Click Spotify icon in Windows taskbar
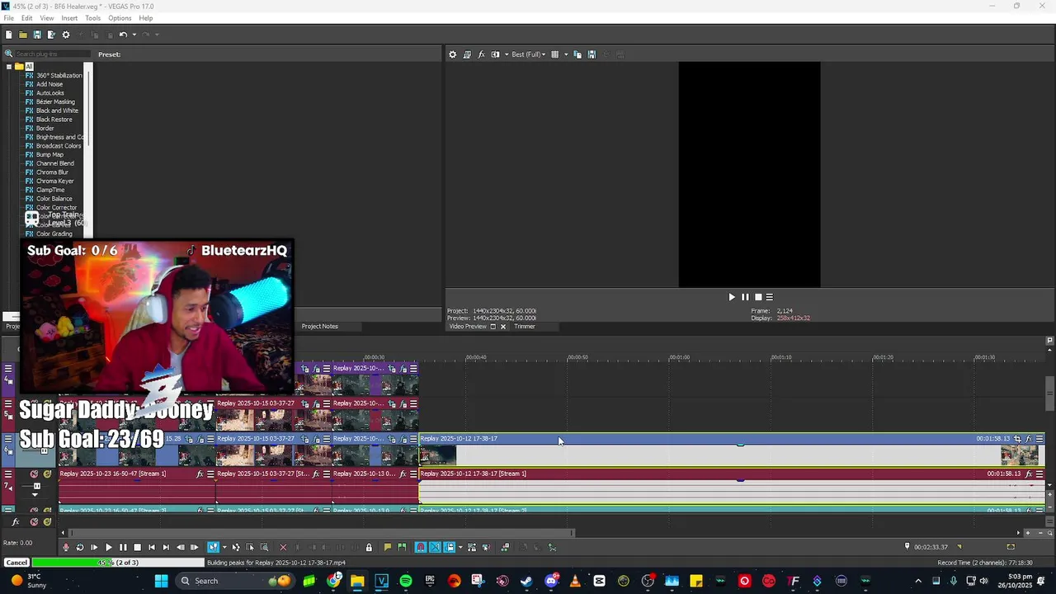The width and height of the screenshot is (1056, 594). 405,581
